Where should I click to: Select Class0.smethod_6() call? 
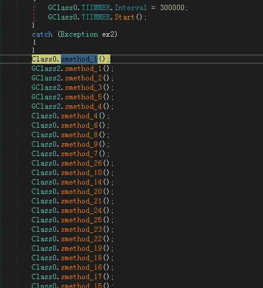(70, 125)
